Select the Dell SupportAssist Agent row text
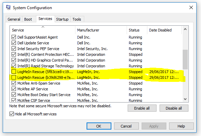This screenshot has height=136, width=201. point(37,37)
